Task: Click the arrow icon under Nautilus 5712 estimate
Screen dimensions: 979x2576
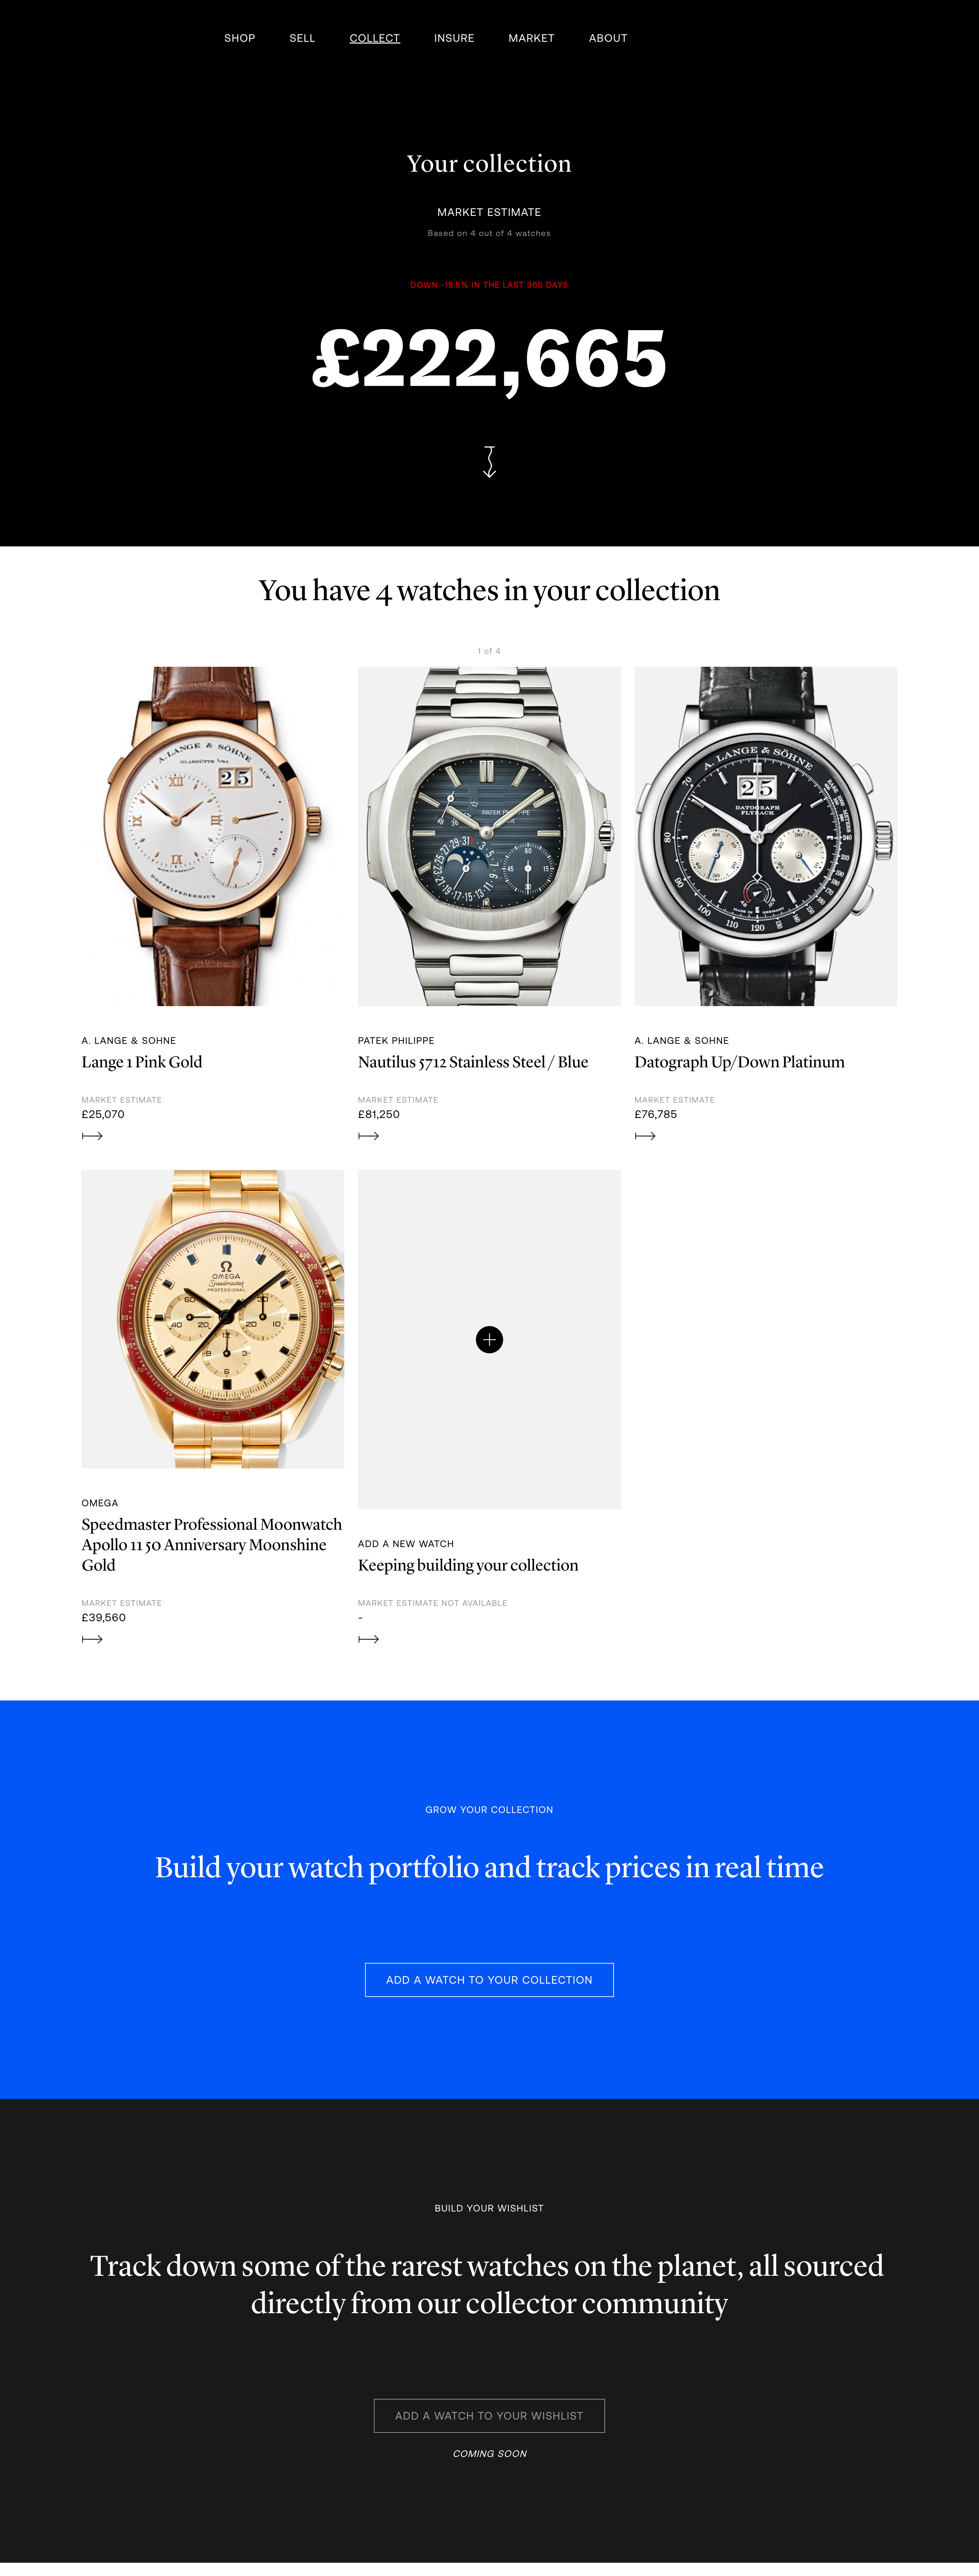Action: click(x=368, y=1136)
